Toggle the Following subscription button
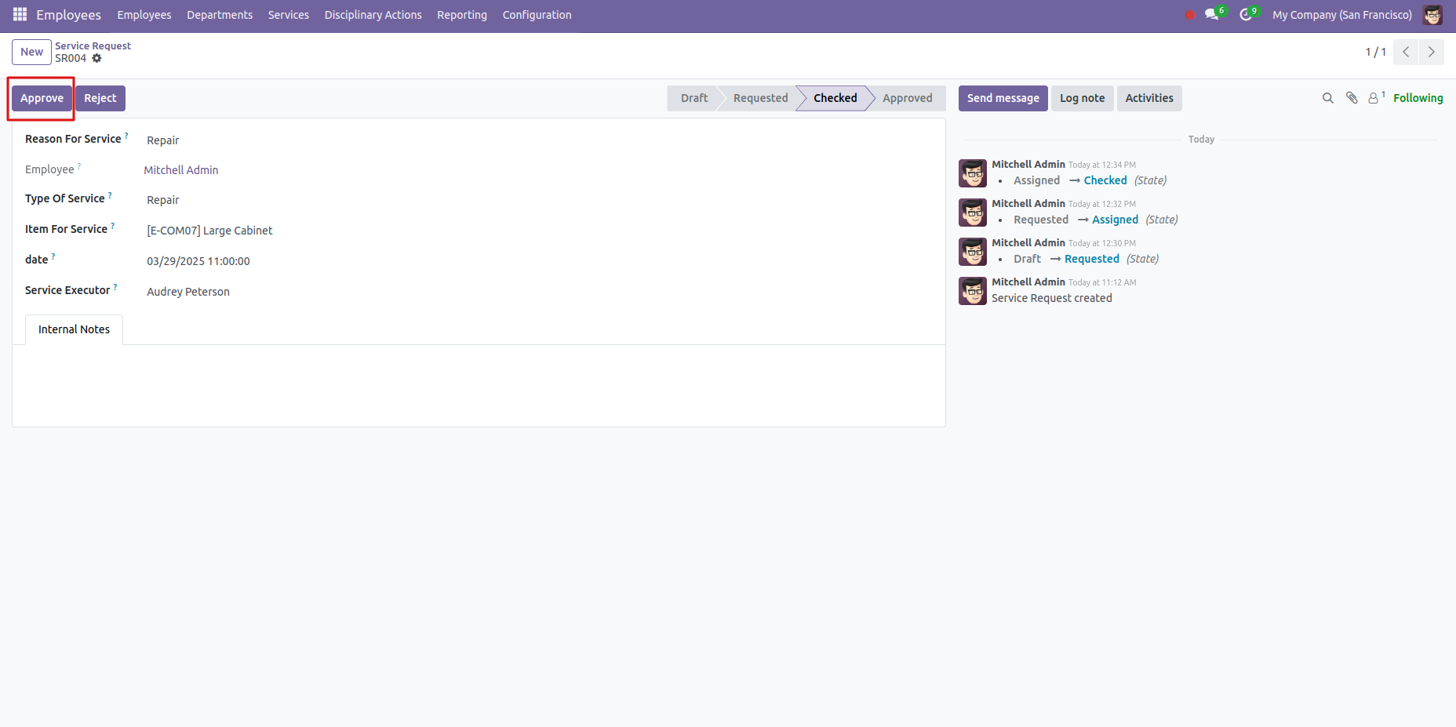The image size is (1456, 727). (1418, 98)
